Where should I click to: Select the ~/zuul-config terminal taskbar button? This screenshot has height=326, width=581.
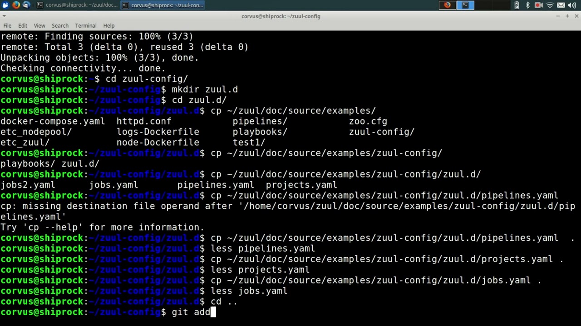[x=162, y=5]
